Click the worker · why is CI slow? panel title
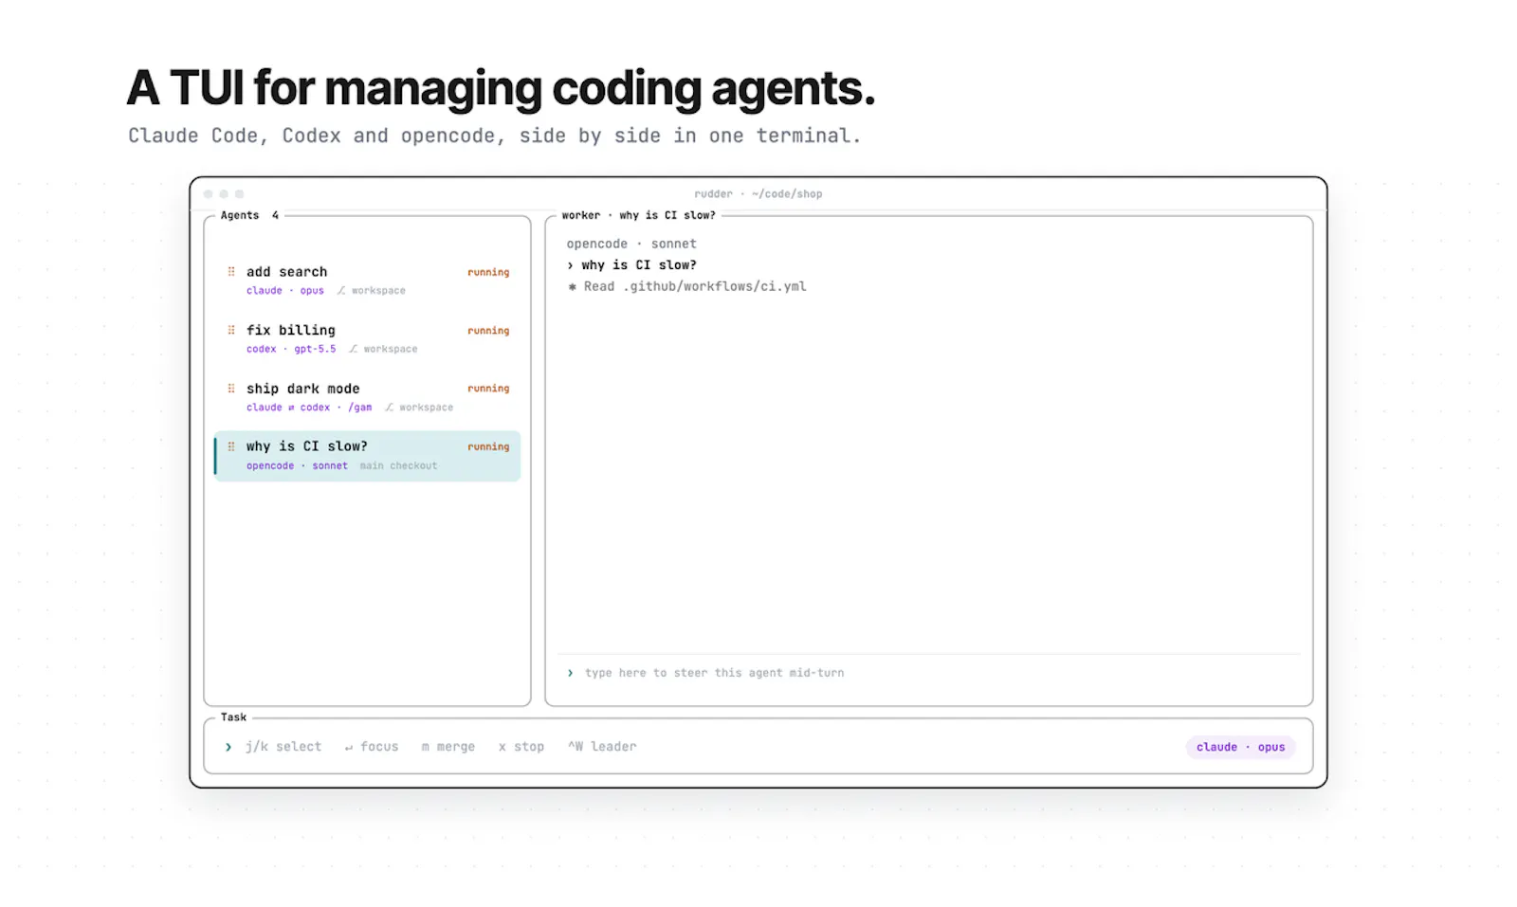Viewport: 1517px width, 907px height. 639,215
